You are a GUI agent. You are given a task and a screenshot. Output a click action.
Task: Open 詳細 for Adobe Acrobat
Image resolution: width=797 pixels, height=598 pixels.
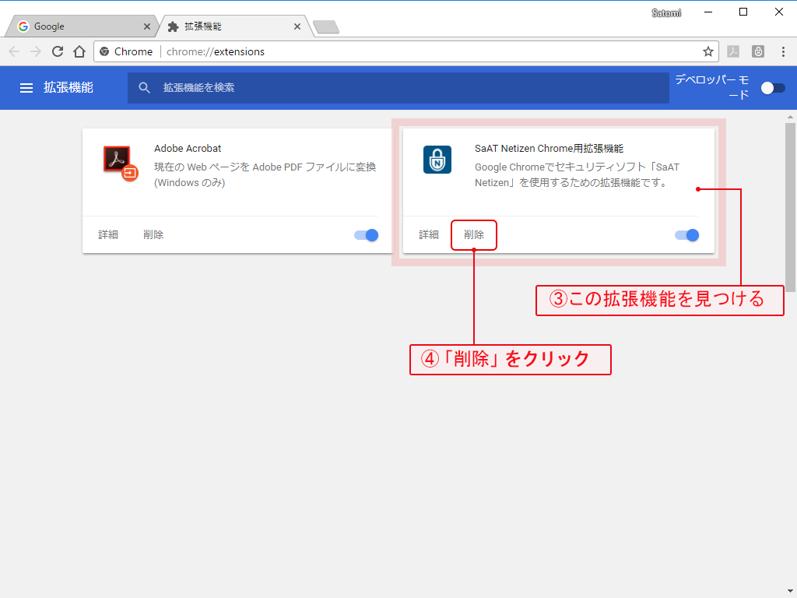pyautogui.click(x=108, y=234)
